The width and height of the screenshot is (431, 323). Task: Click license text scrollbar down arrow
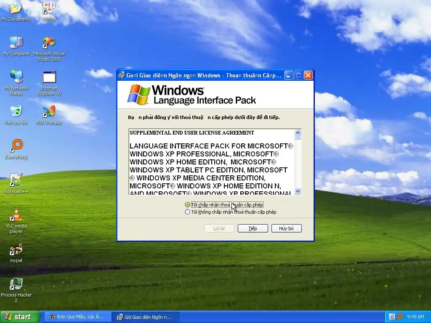(x=298, y=191)
